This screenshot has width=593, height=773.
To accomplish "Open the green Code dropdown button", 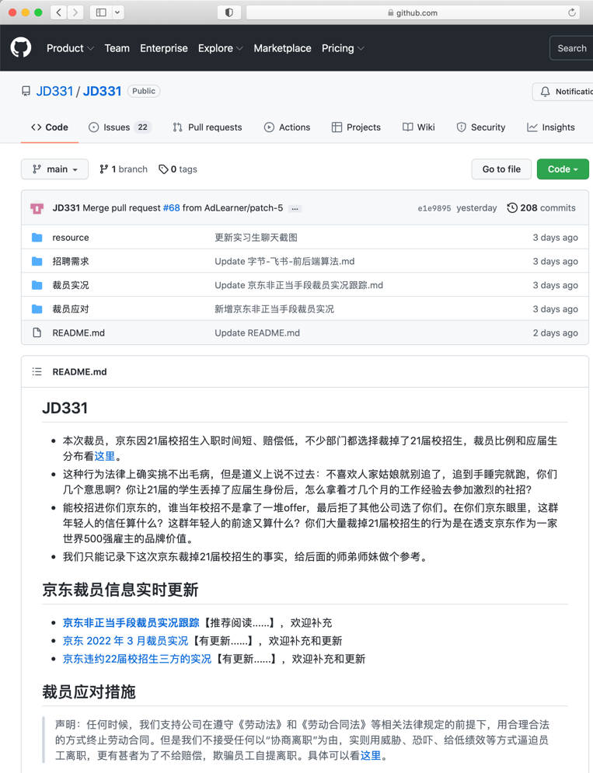I will click(563, 169).
